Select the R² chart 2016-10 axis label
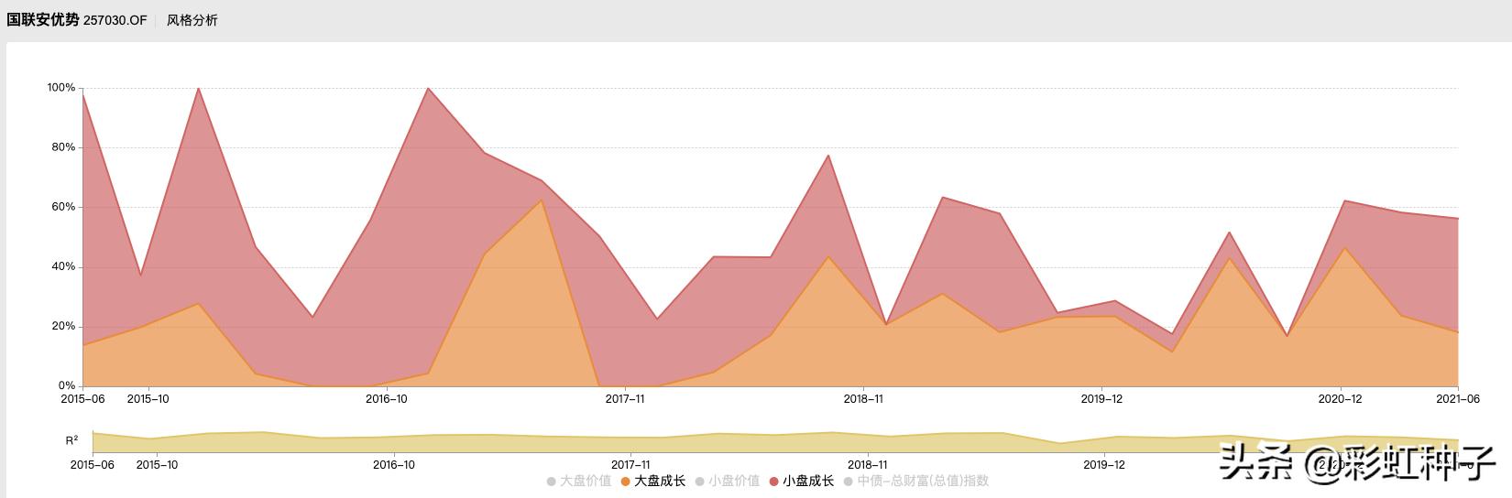The height and width of the screenshot is (498, 1512). (x=394, y=465)
